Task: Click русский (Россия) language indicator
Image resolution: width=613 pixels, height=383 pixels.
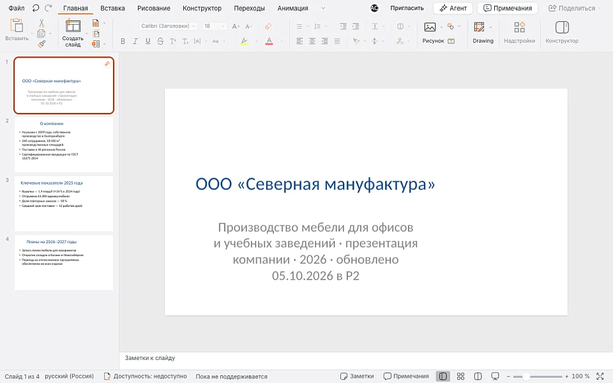Action: [69, 377]
